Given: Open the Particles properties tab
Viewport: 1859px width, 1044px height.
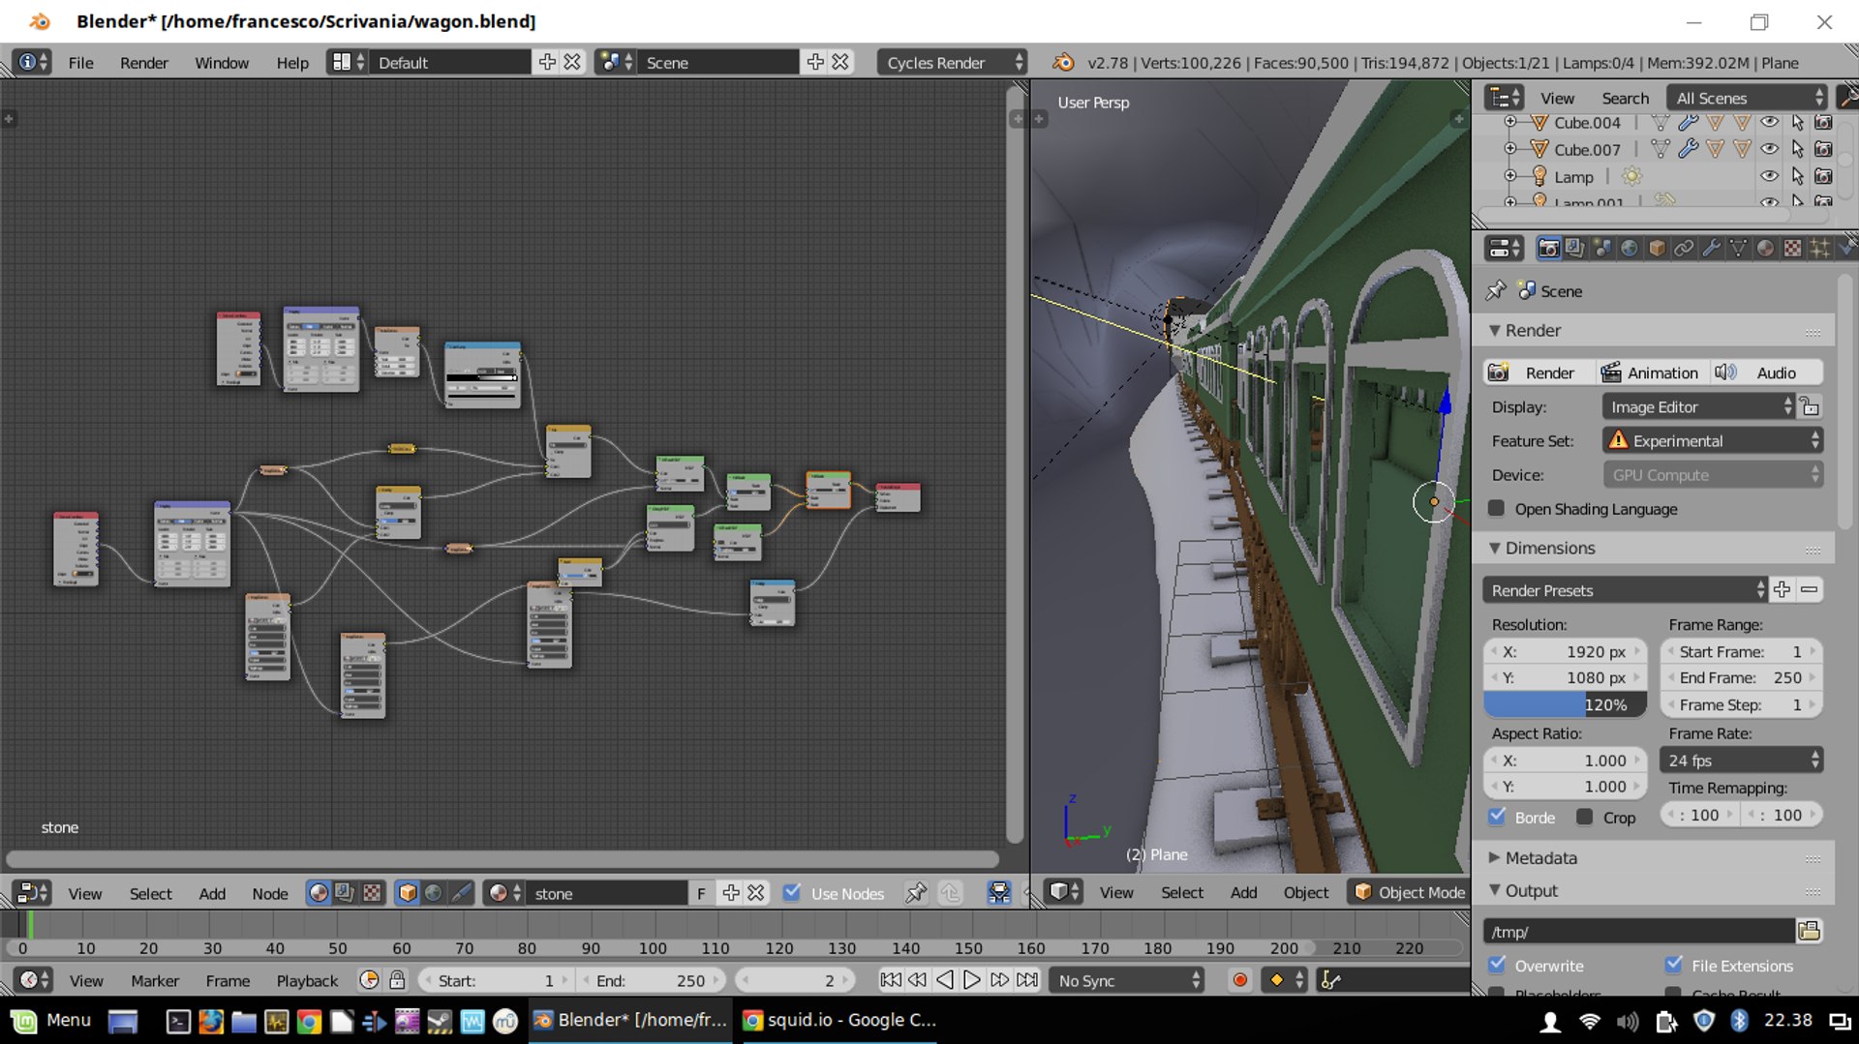Looking at the screenshot, I should tap(1819, 249).
